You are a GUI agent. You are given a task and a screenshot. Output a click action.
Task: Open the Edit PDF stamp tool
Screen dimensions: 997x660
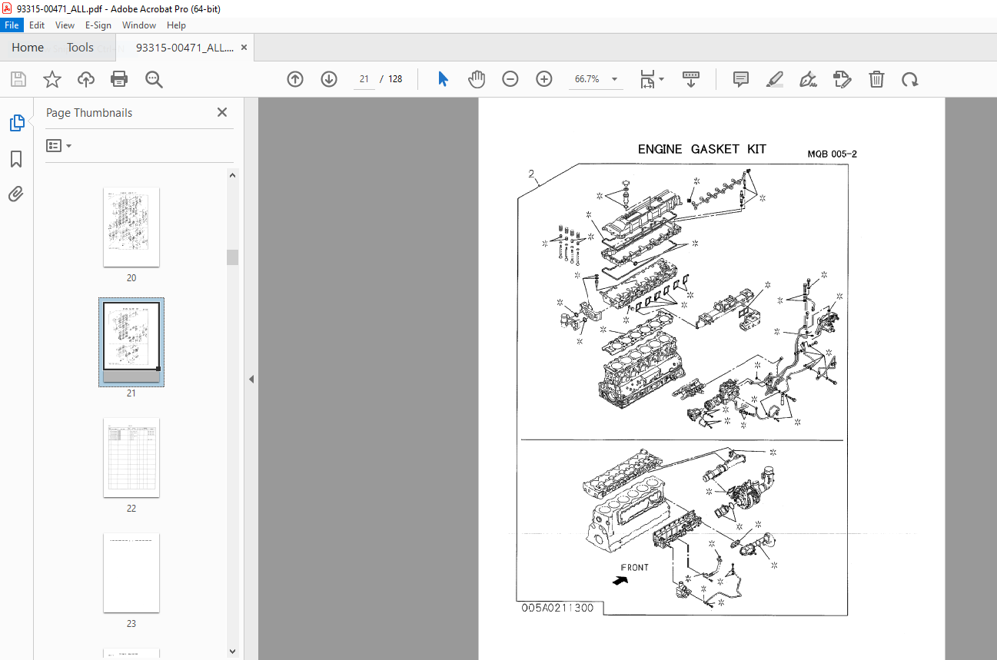tap(842, 79)
